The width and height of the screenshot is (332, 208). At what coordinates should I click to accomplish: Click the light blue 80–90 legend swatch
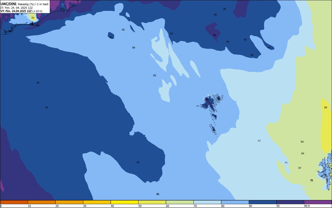coord(235,202)
